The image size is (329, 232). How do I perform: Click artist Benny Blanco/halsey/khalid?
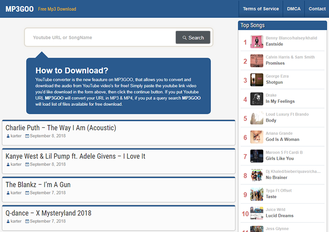(291, 38)
